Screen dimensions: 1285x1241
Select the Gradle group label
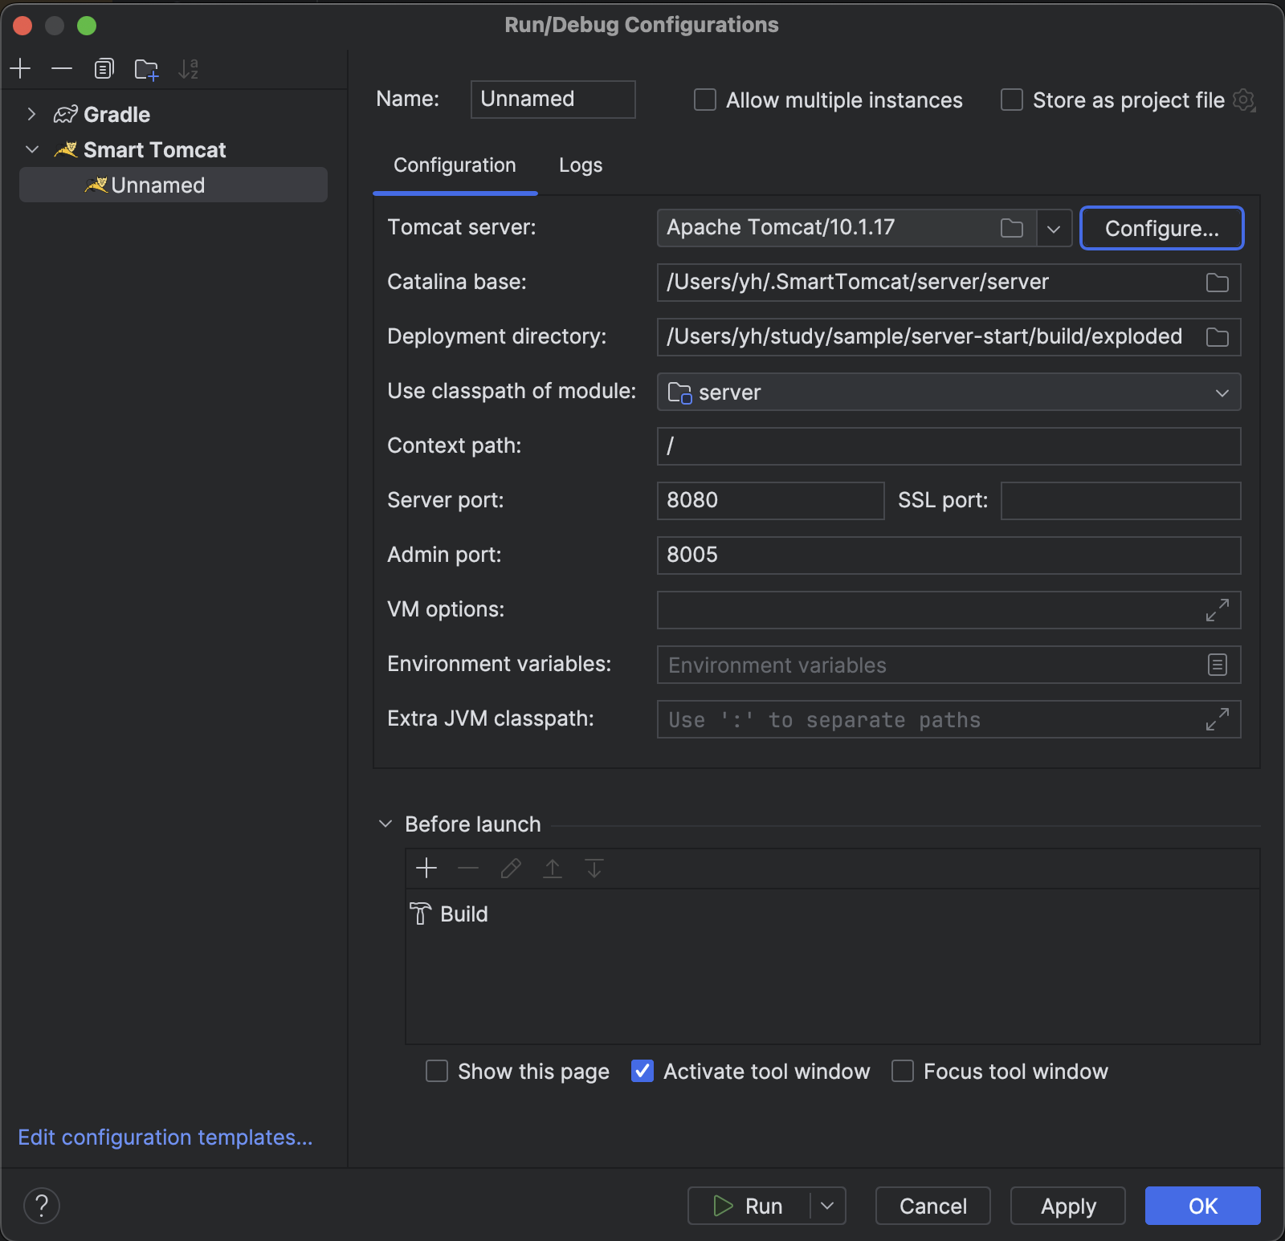pyautogui.click(x=117, y=115)
